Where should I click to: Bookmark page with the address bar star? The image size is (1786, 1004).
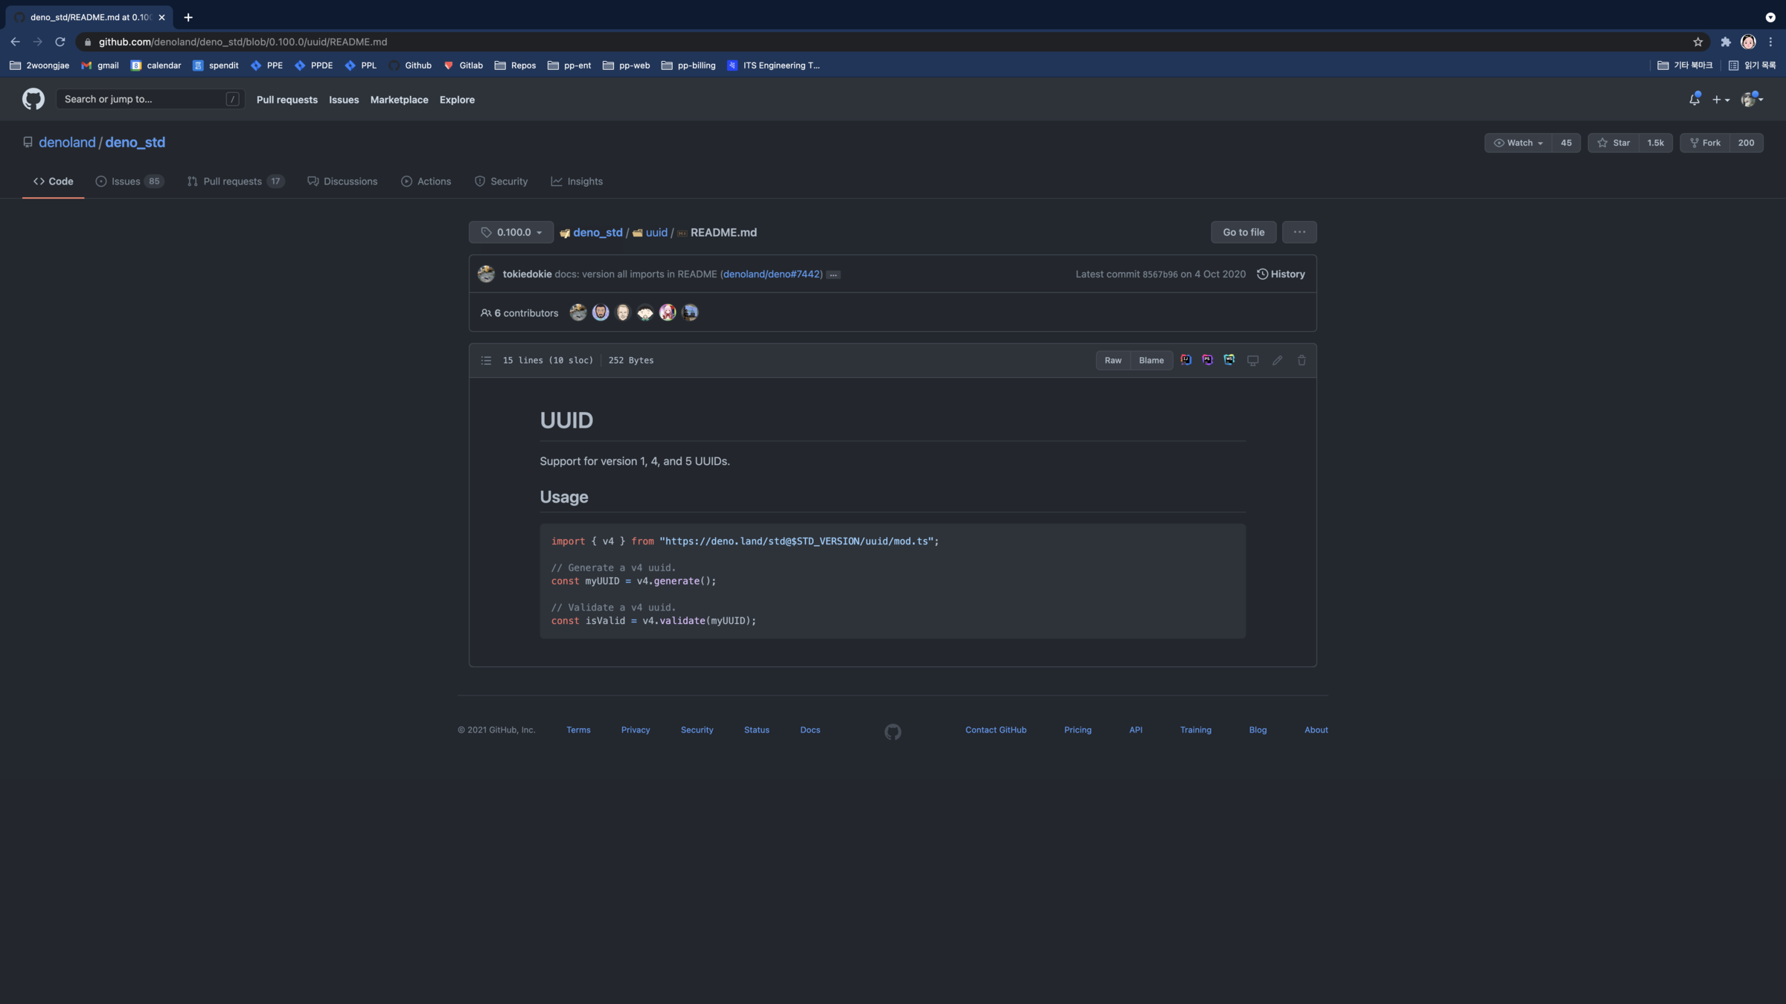1697,42
